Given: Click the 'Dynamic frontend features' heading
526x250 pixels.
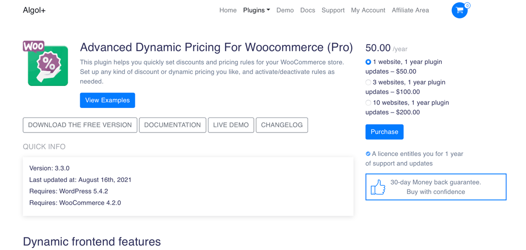Looking at the screenshot, I should pyautogui.click(x=92, y=241).
